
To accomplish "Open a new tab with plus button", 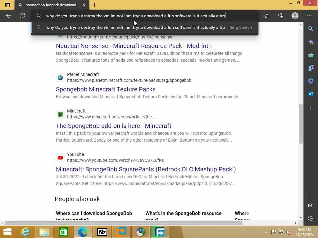I will [x=94, y=5].
